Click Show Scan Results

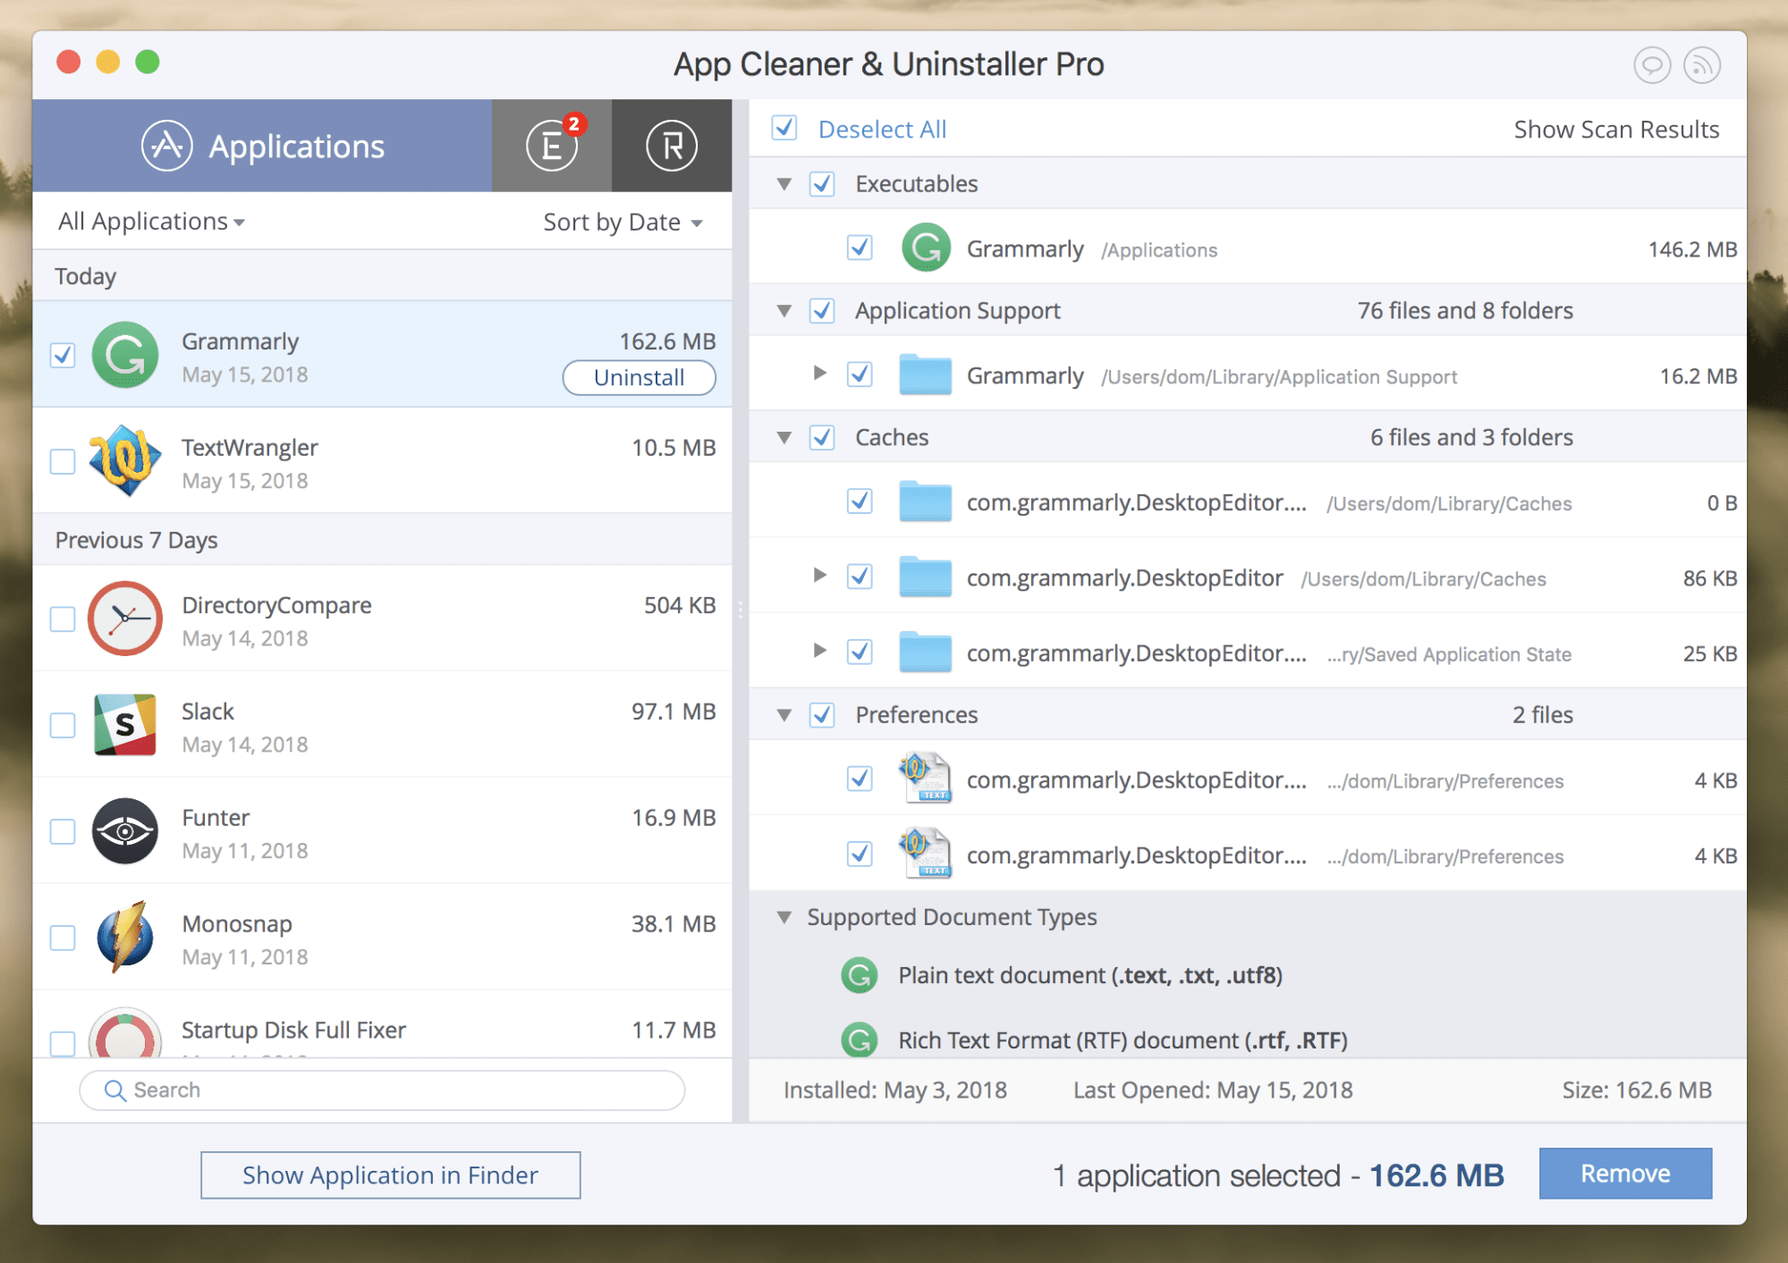coord(1616,129)
